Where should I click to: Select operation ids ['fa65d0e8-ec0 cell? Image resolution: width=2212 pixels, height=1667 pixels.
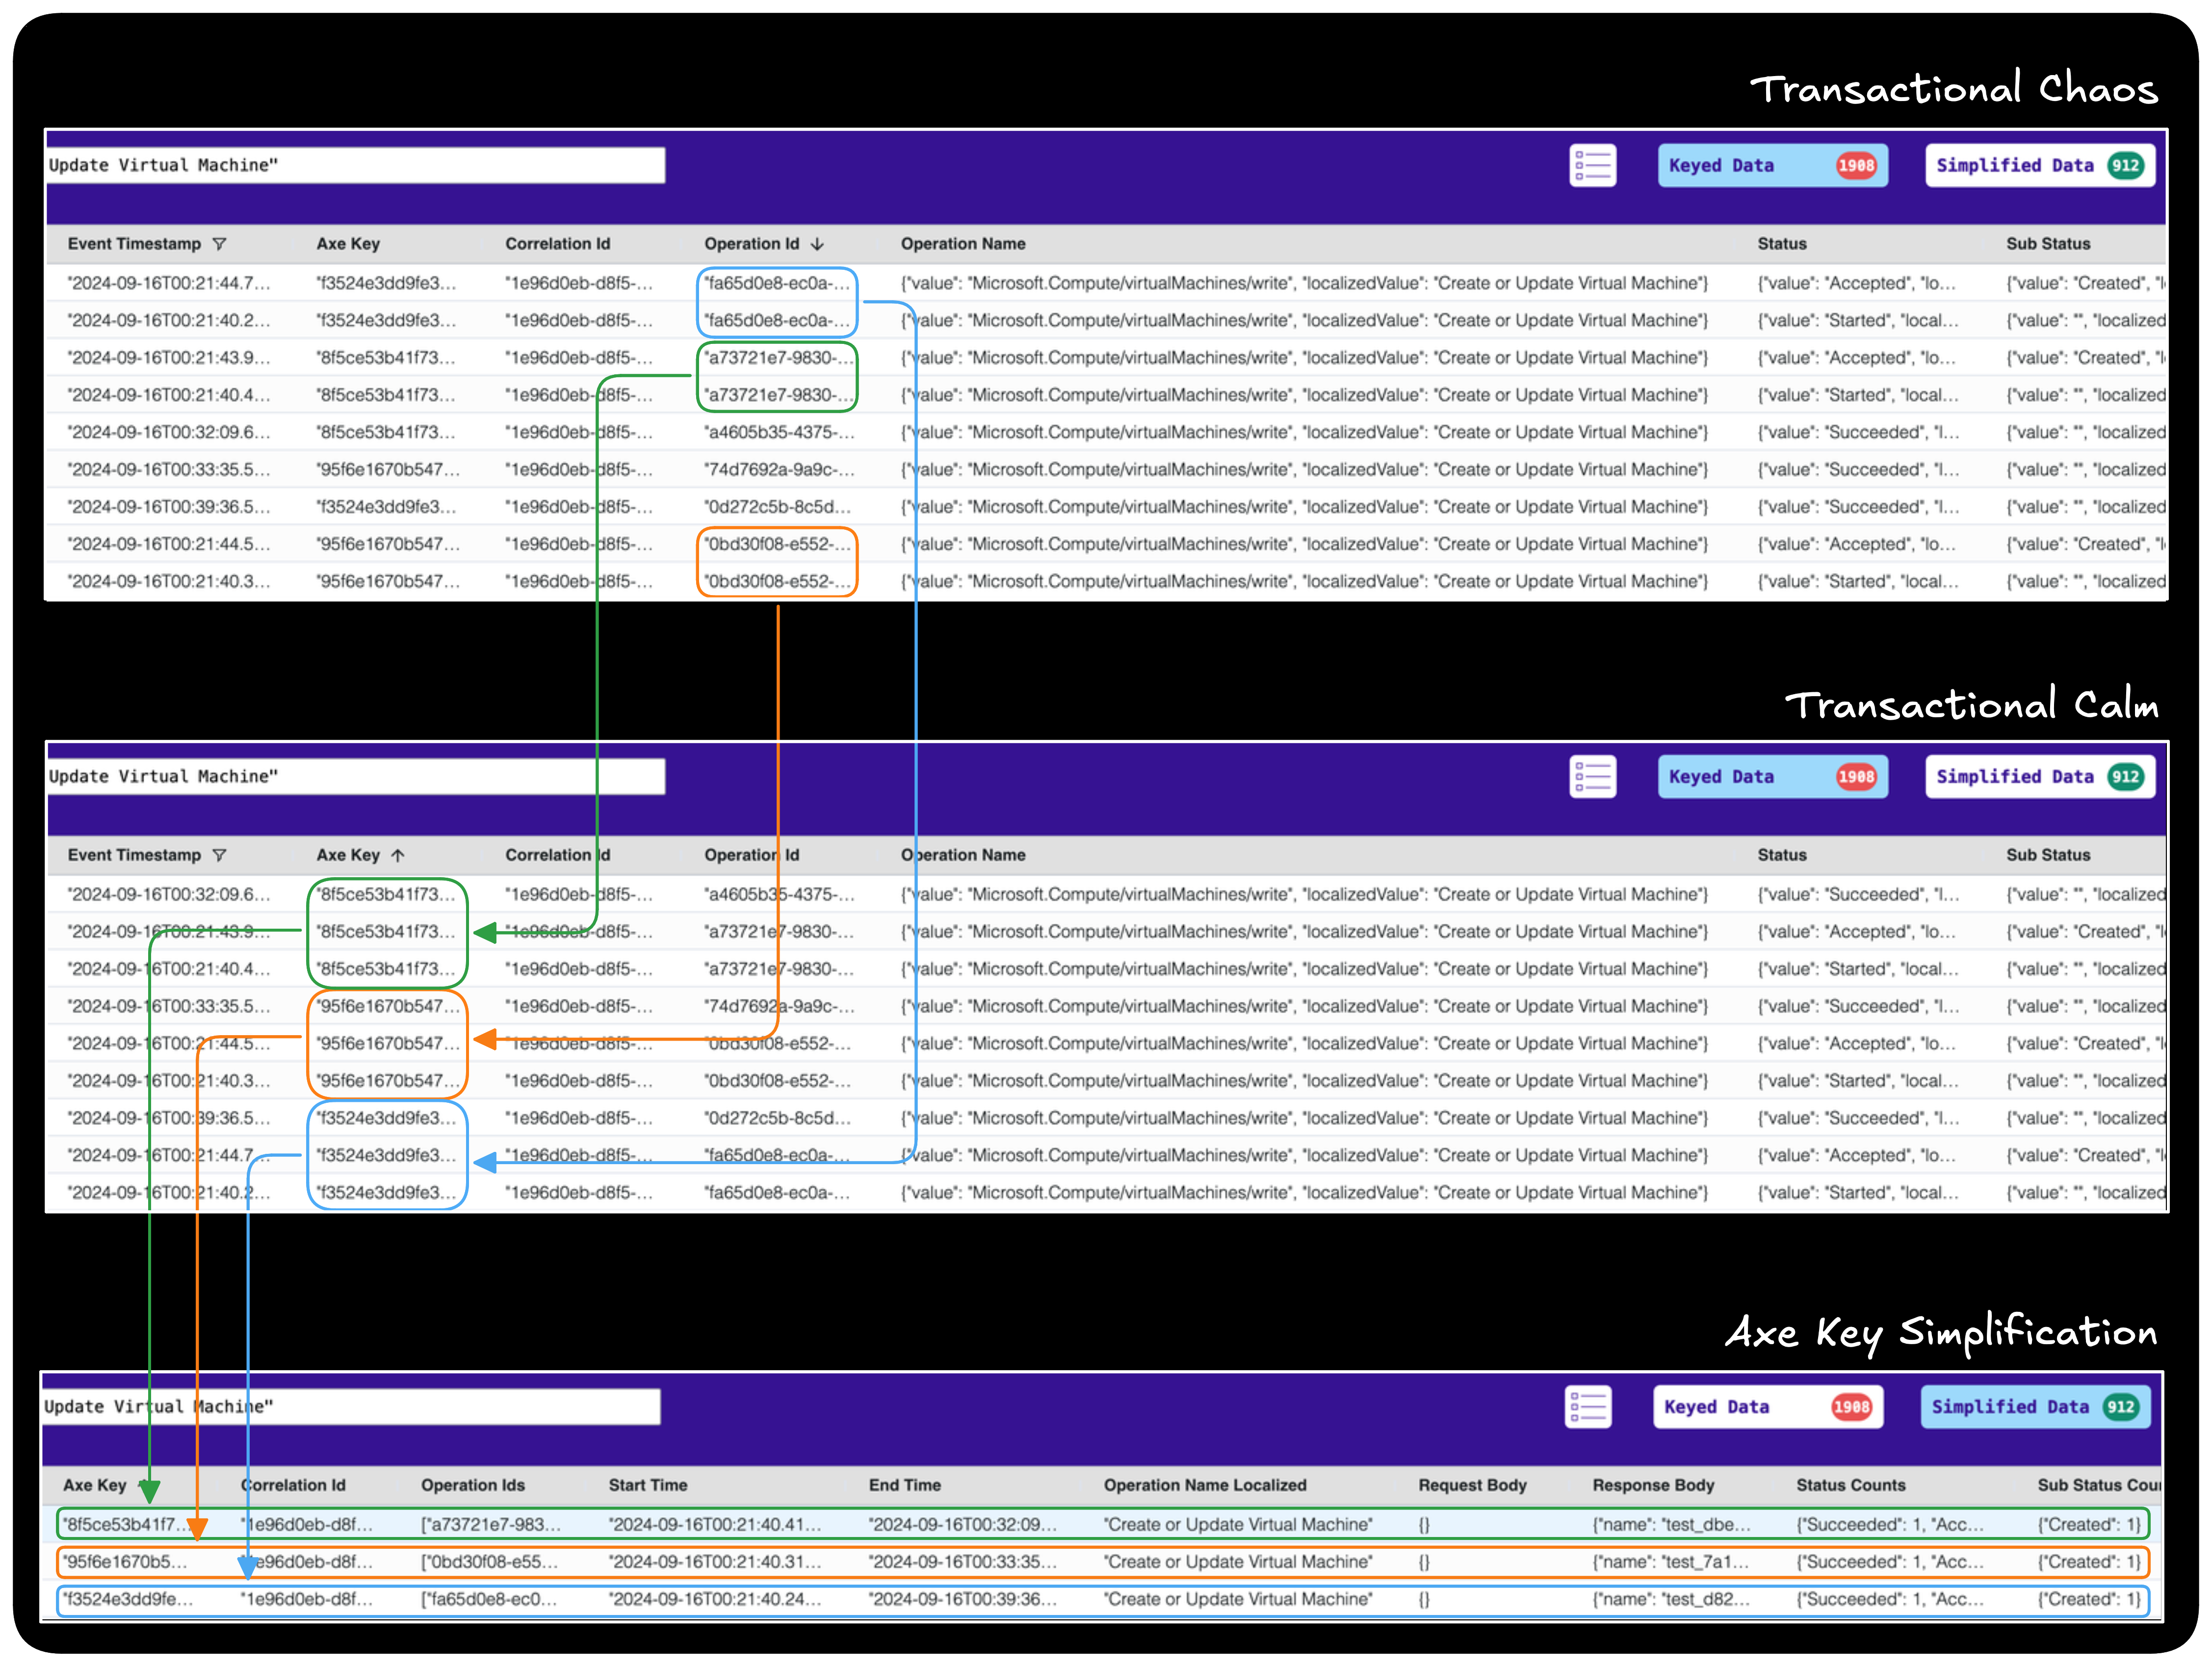point(489,1599)
